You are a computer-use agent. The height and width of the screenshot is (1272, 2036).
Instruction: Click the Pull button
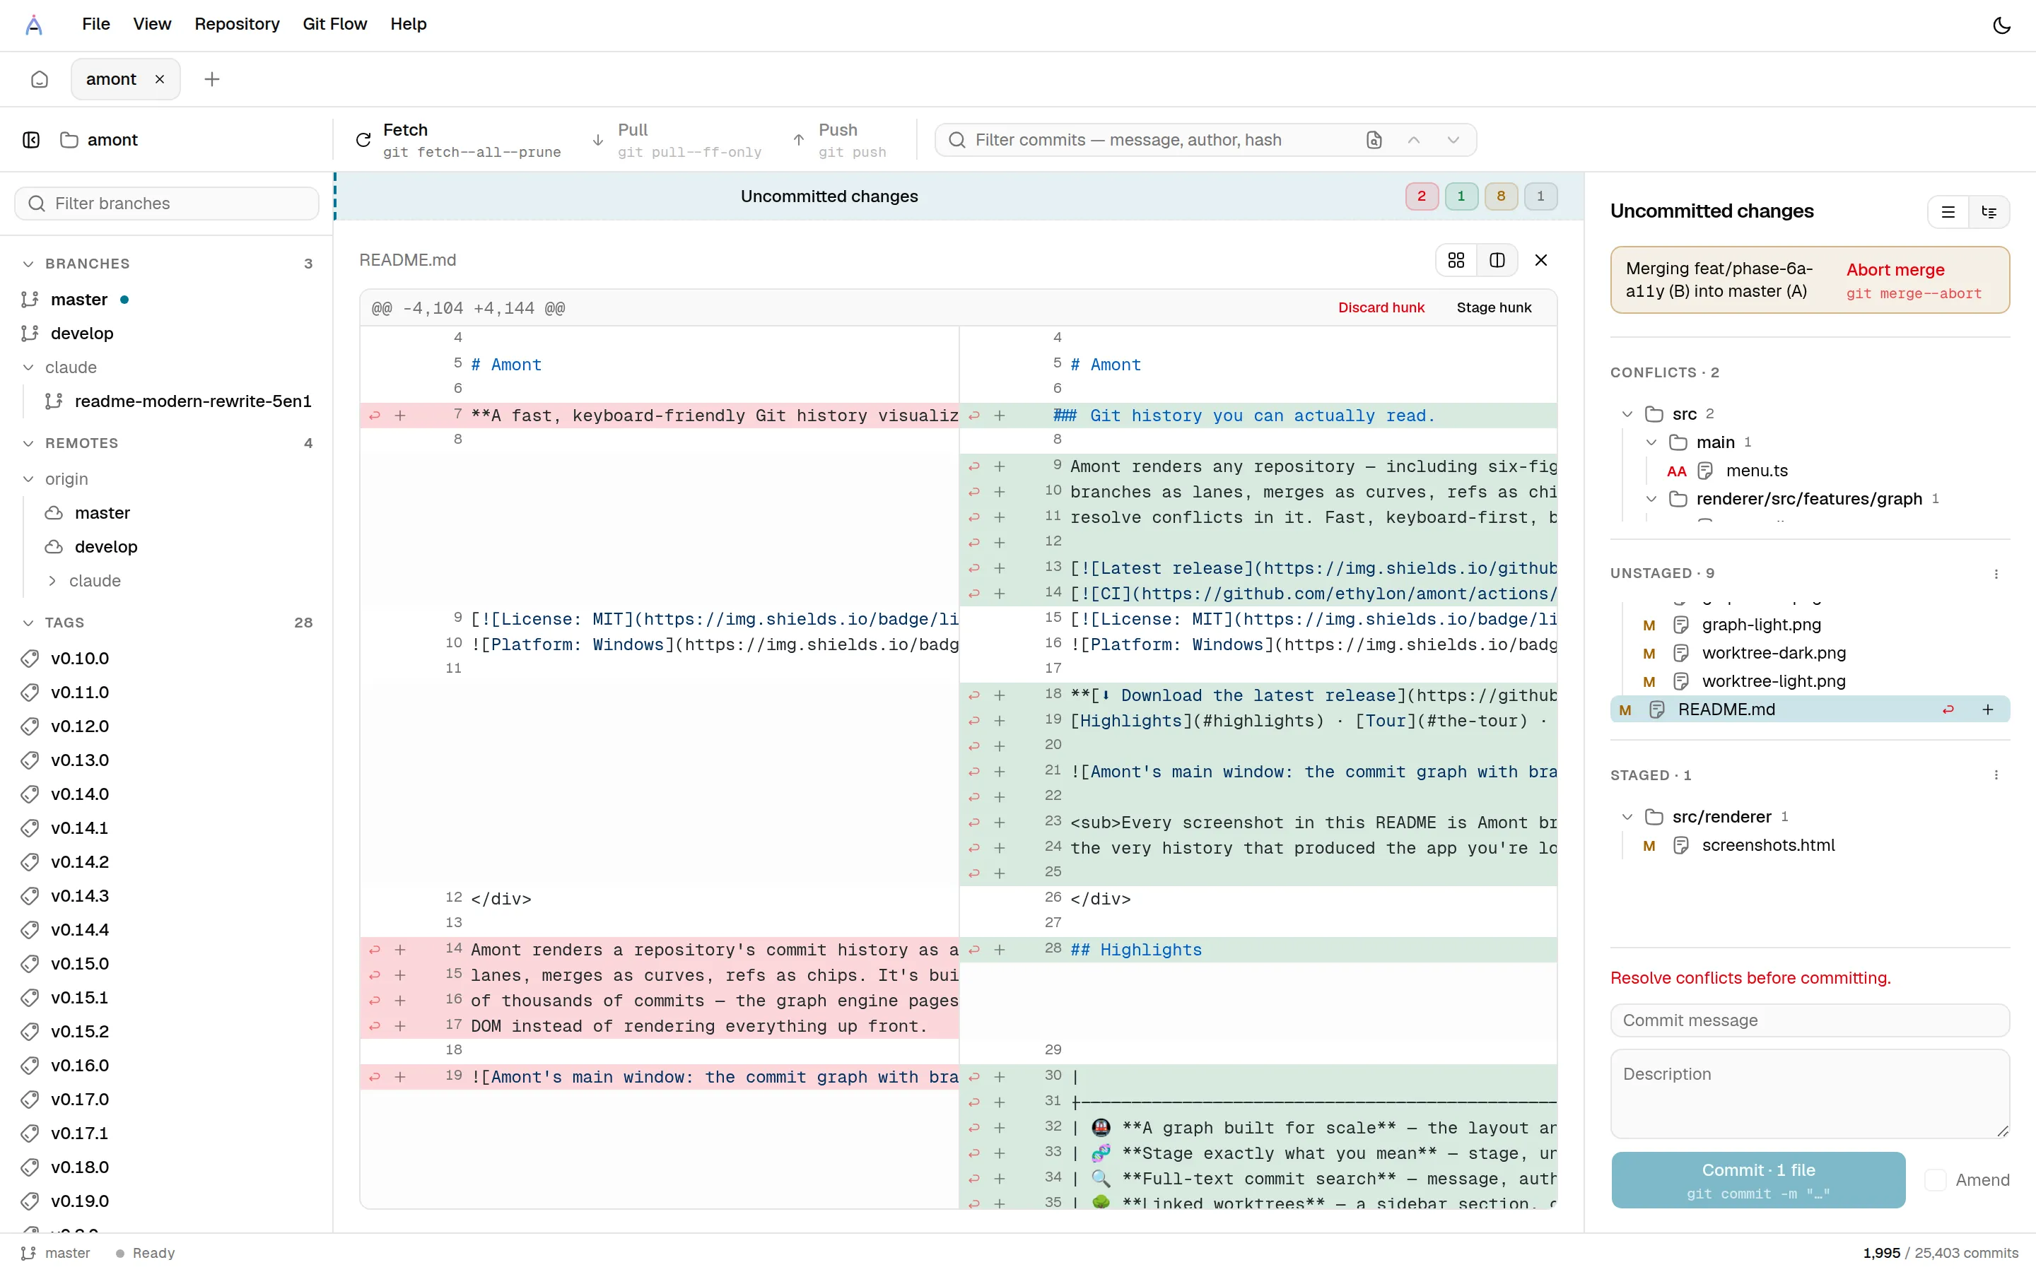[x=677, y=140]
